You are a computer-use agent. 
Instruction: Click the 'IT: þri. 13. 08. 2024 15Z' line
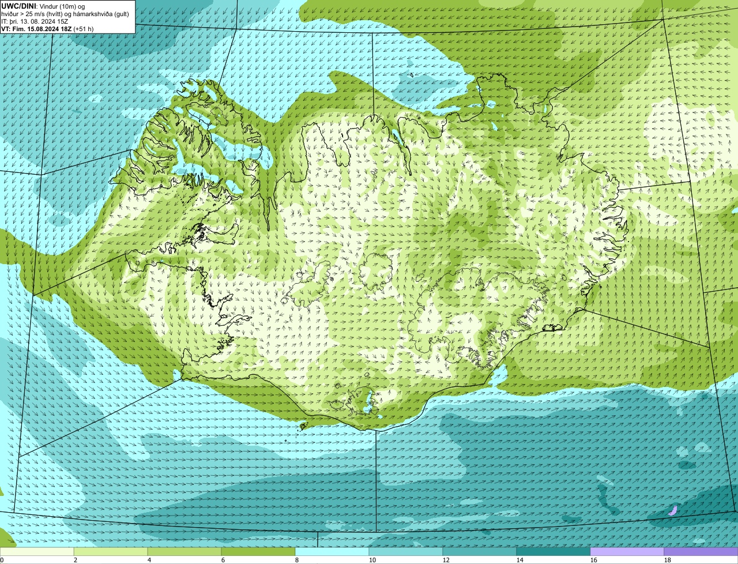(x=35, y=21)
